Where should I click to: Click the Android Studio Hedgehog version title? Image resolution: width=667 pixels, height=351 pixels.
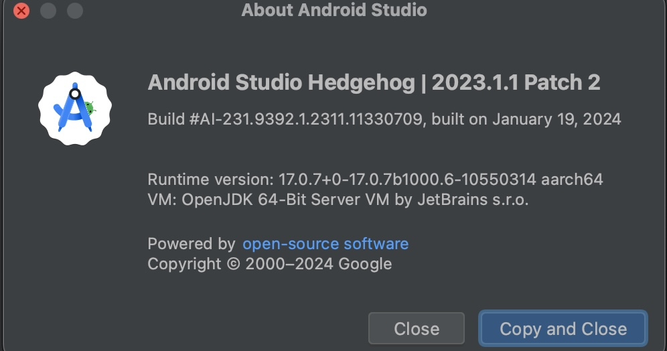(x=374, y=82)
